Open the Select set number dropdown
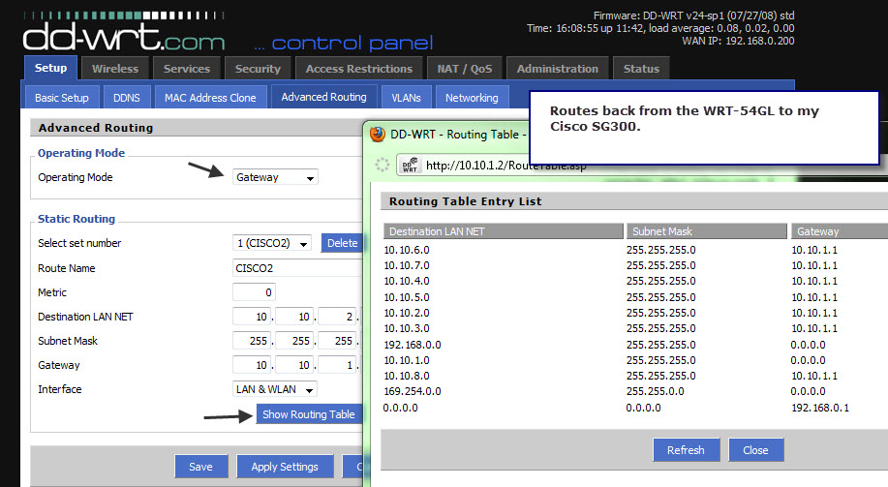The width and height of the screenshot is (888, 487). 272,243
